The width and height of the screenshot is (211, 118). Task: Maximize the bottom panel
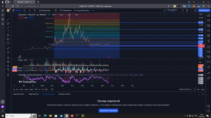203,94
